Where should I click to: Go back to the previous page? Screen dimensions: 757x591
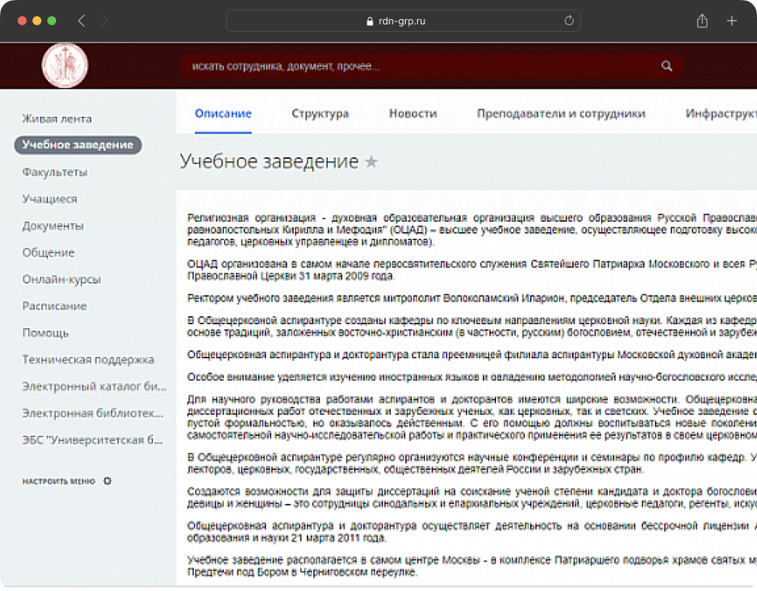[81, 21]
